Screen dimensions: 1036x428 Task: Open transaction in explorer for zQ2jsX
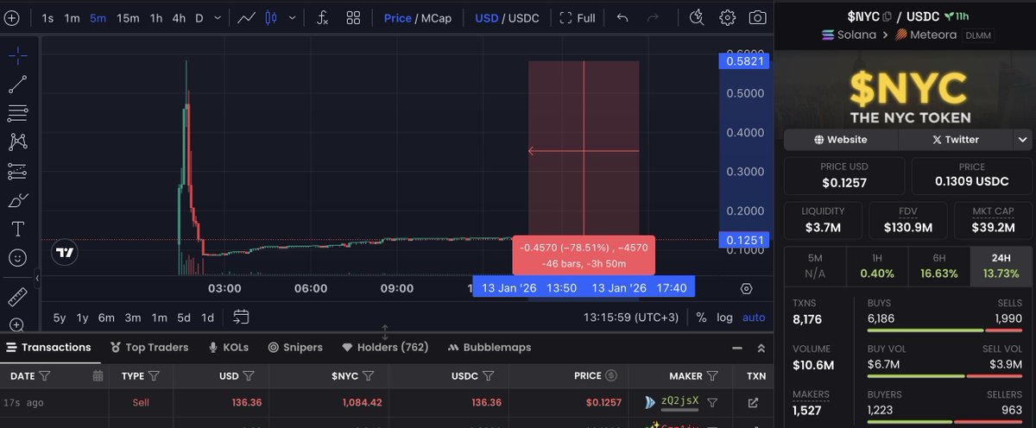tap(753, 402)
